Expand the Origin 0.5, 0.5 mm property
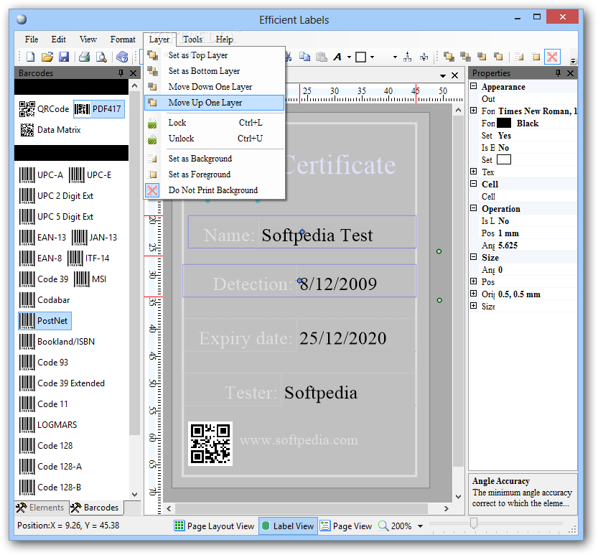 pos(474,294)
